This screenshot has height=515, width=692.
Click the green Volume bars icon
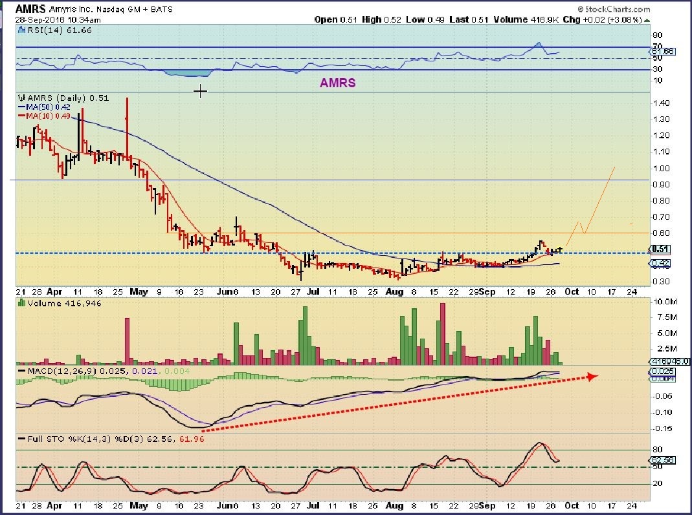tap(21, 302)
